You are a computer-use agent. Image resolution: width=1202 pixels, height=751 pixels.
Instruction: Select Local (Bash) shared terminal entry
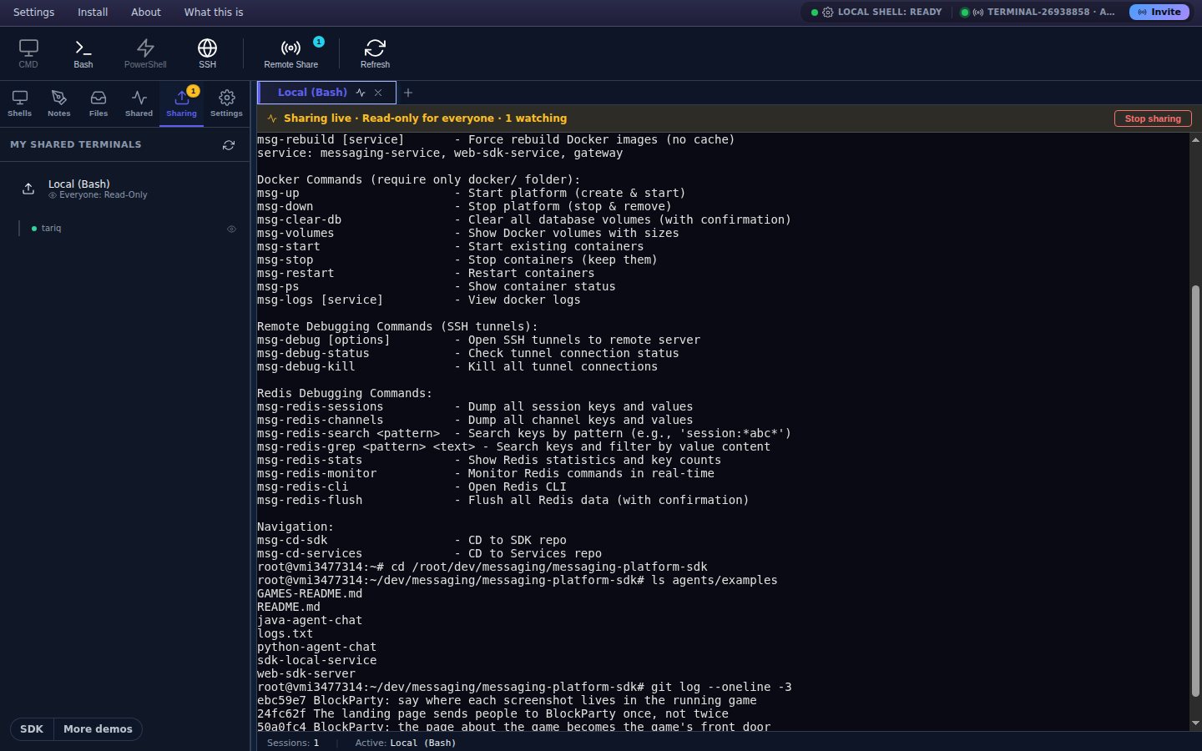coord(125,189)
